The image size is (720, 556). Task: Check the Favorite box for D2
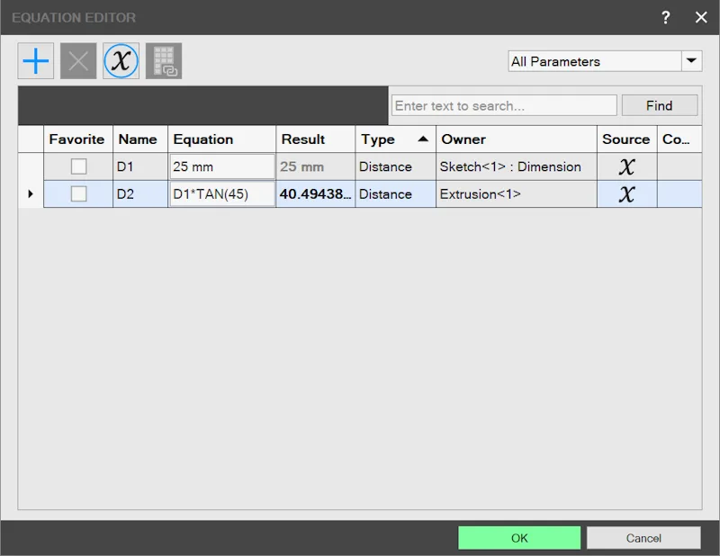[x=78, y=193]
